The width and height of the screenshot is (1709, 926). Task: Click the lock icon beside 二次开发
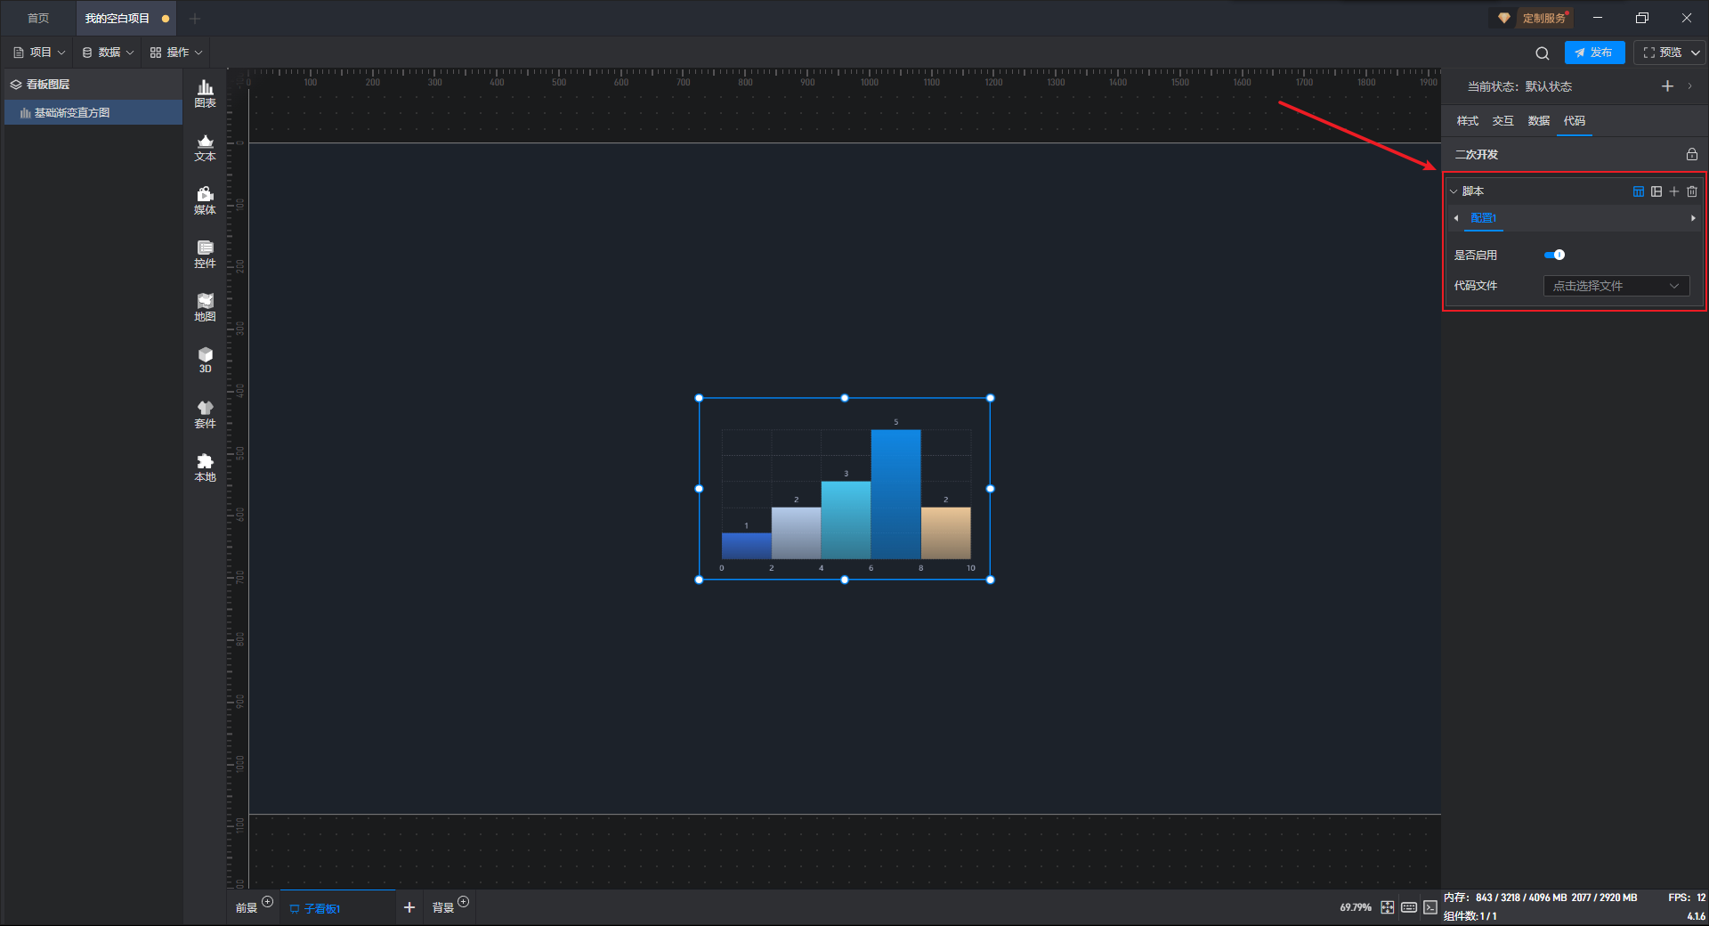(x=1692, y=154)
